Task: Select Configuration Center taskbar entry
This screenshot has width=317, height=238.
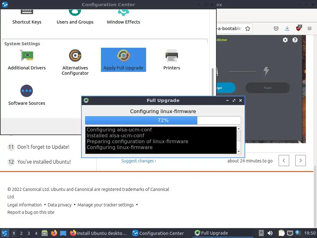Action: (x=158, y=233)
